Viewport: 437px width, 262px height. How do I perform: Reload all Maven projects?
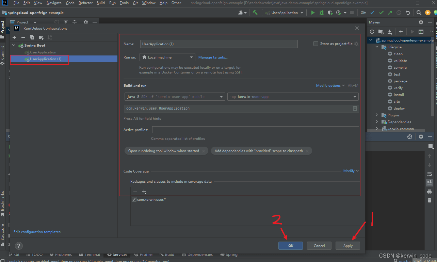(x=372, y=32)
